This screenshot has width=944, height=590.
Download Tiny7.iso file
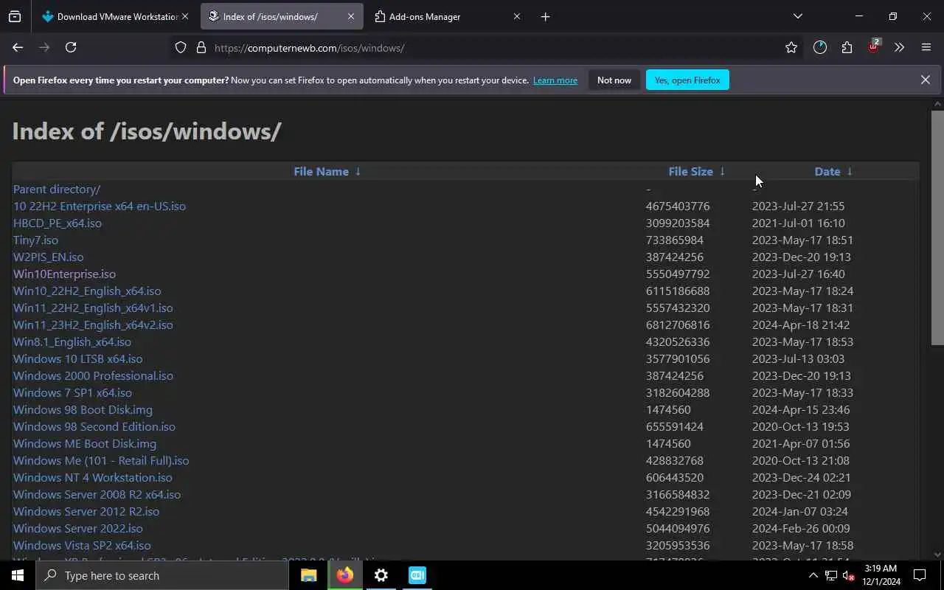point(35,240)
